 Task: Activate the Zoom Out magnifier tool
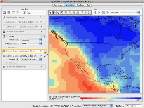pyautogui.click(x=70, y=13)
